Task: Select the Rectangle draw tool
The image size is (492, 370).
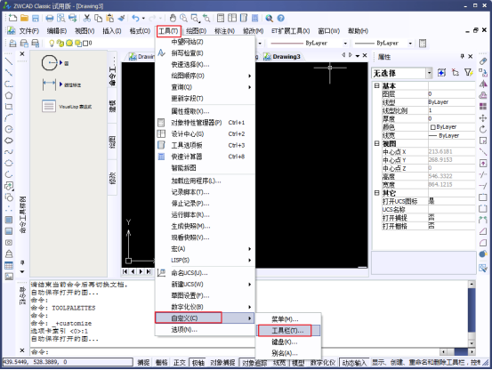Action: point(9,107)
